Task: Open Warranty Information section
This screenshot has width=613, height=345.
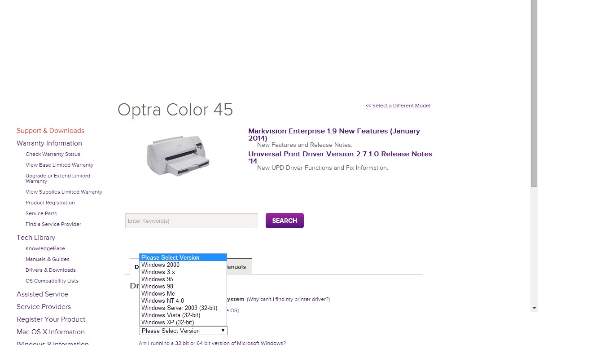Action: coord(49,143)
